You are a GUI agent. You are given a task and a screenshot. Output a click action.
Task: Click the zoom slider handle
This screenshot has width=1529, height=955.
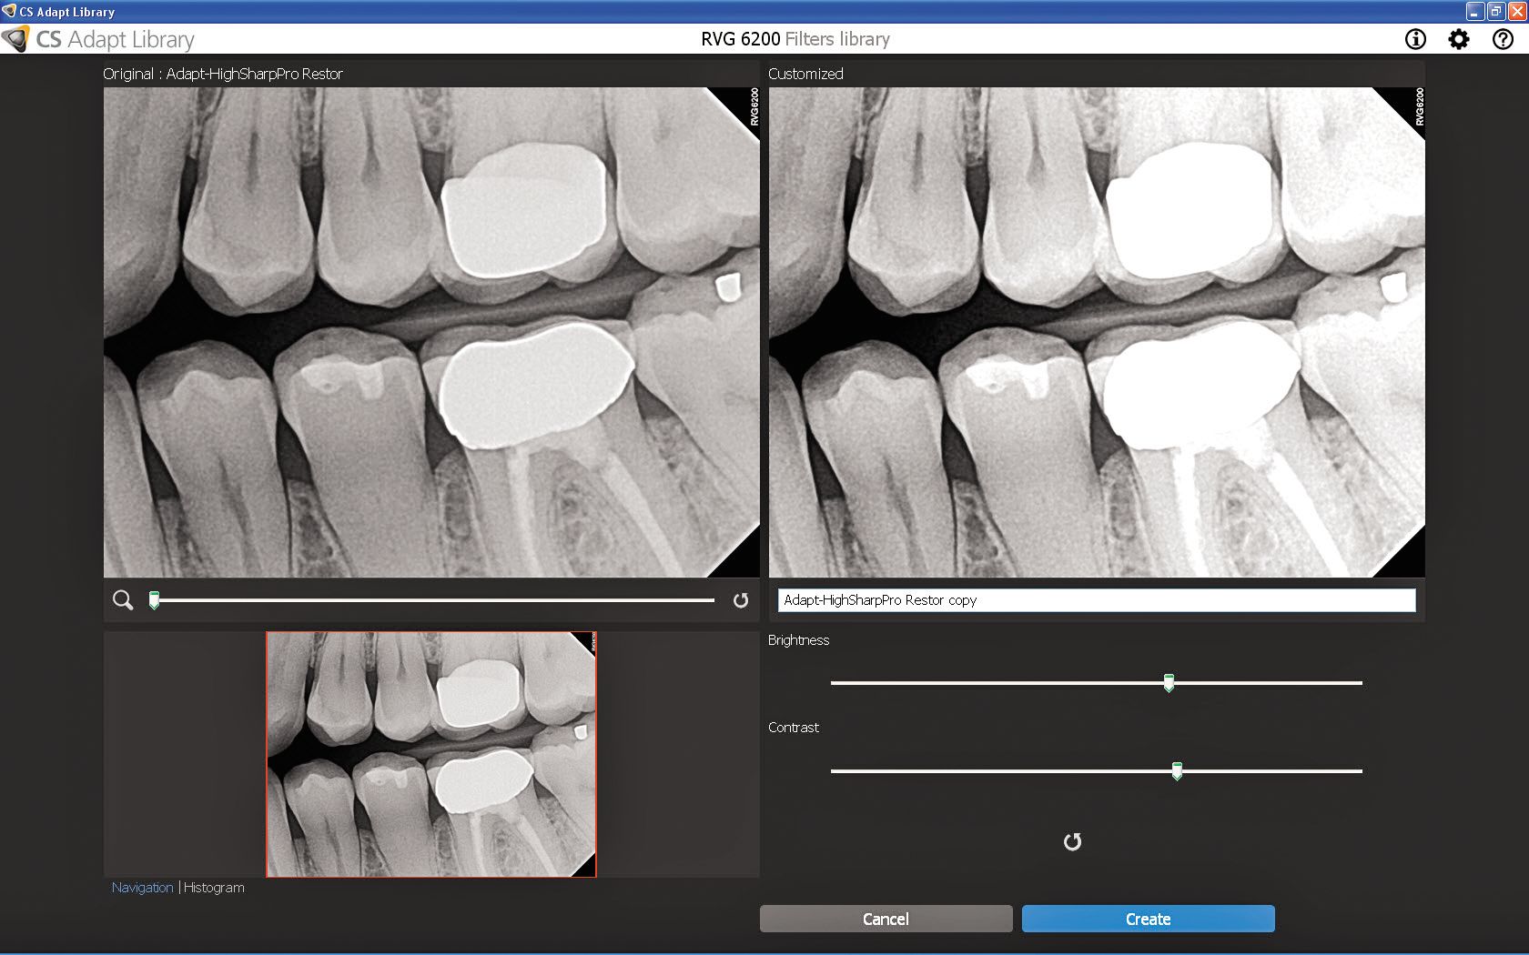point(155,599)
